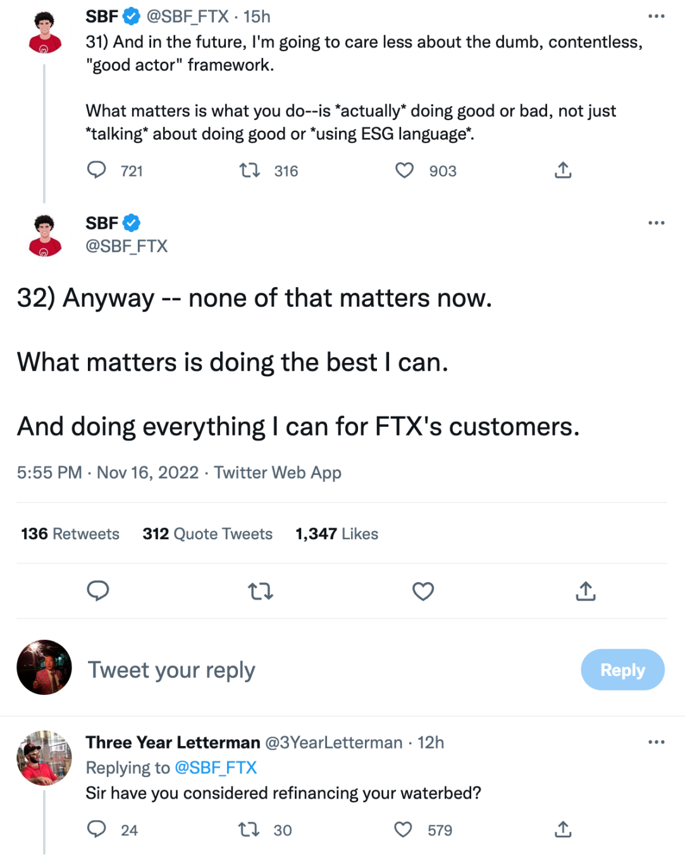Like the main tweet about FTX's customers

click(423, 591)
